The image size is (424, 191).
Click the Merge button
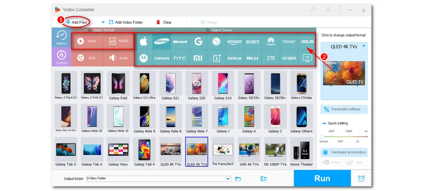[209, 22]
